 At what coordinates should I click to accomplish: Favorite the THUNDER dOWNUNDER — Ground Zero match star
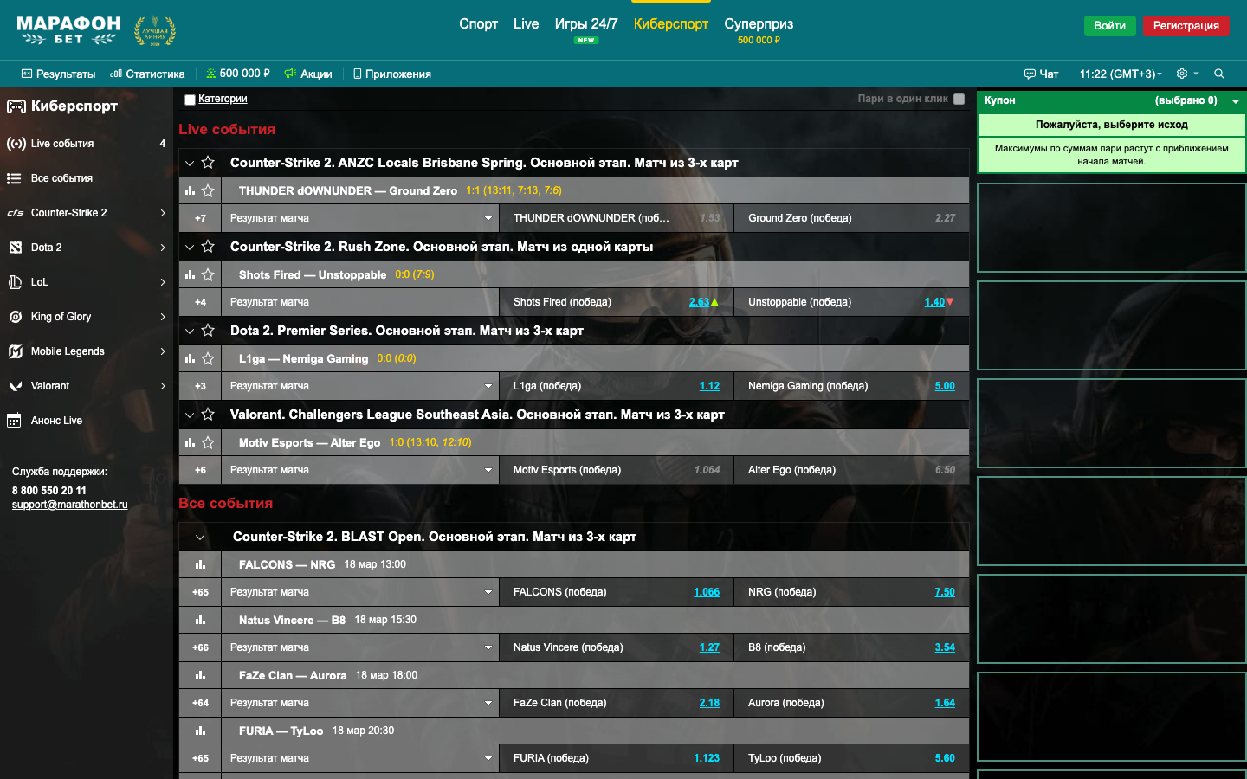pos(208,190)
